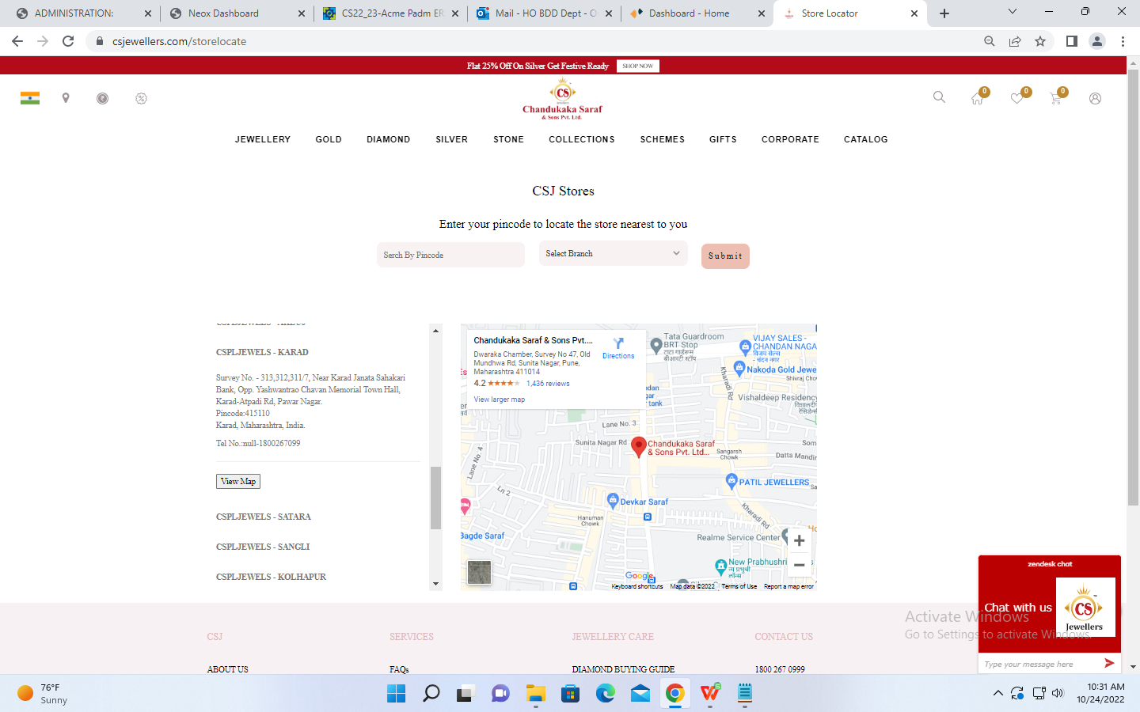Switch map to satellite thumbnail
1140x712 pixels.
click(x=479, y=572)
